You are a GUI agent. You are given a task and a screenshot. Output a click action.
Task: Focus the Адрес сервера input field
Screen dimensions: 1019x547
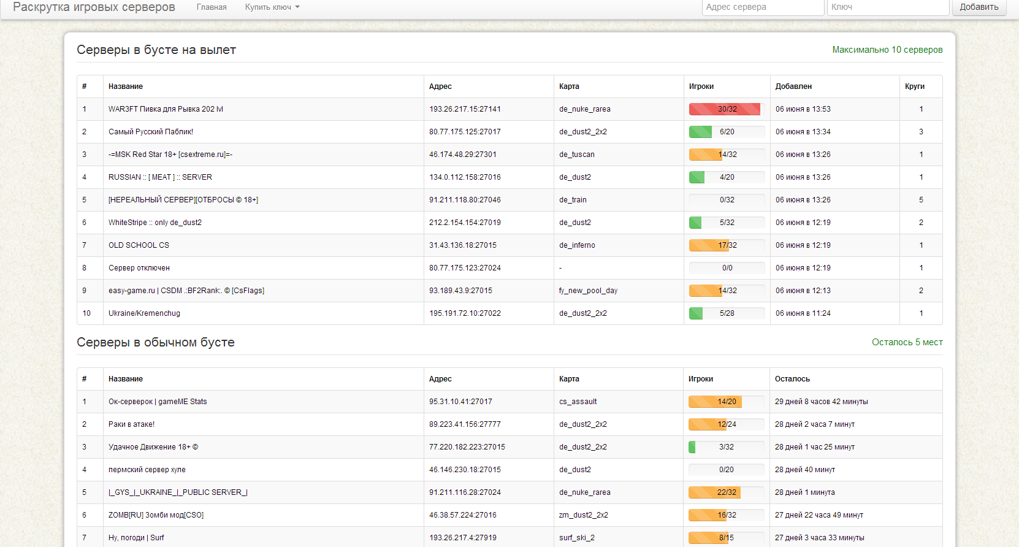(x=763, y=7)
